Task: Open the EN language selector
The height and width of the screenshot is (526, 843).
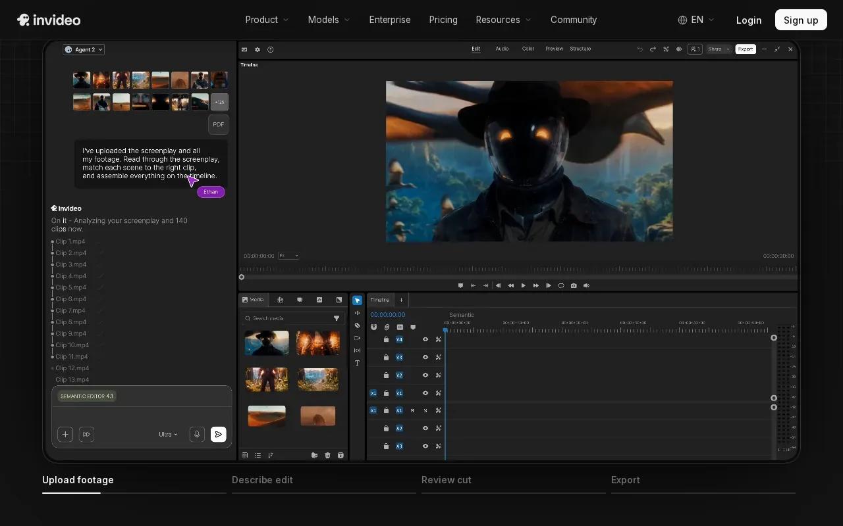Action: pos(696,20)
